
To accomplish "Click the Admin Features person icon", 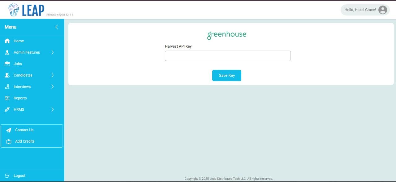I will click(7, 52).
